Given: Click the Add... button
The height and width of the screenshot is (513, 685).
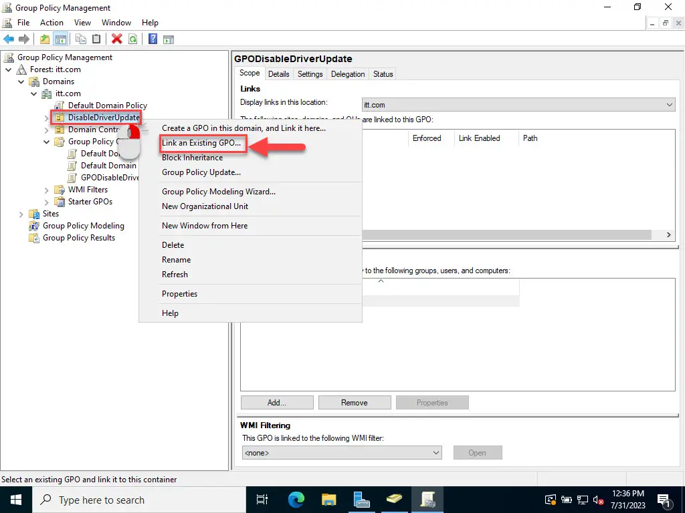Looking at the screenshot, I should (x=277, y=403).
